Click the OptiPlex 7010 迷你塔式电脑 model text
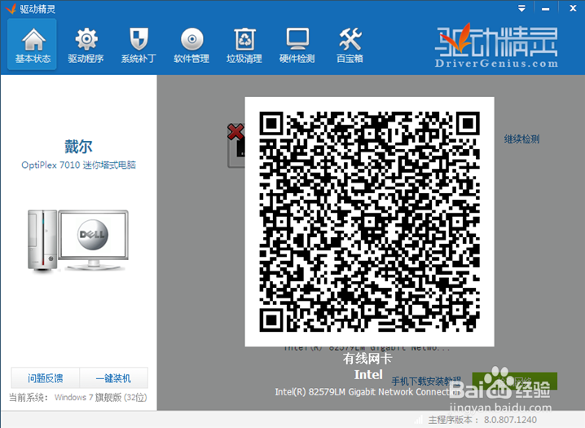 [78, 165]
